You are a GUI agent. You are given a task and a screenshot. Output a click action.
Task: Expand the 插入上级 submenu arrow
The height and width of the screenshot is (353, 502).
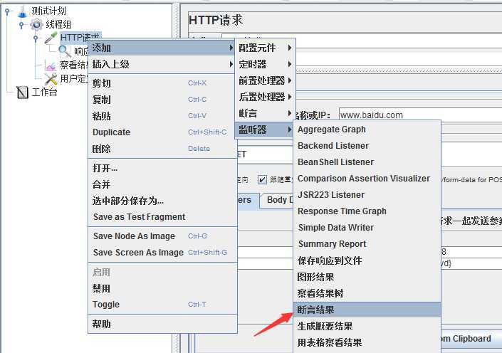point(231,64)
